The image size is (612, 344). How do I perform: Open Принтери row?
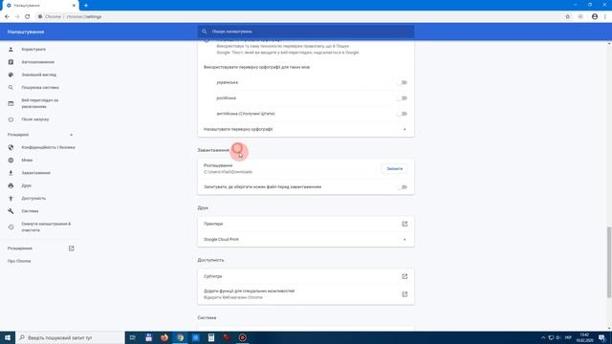tap(306, 224)
